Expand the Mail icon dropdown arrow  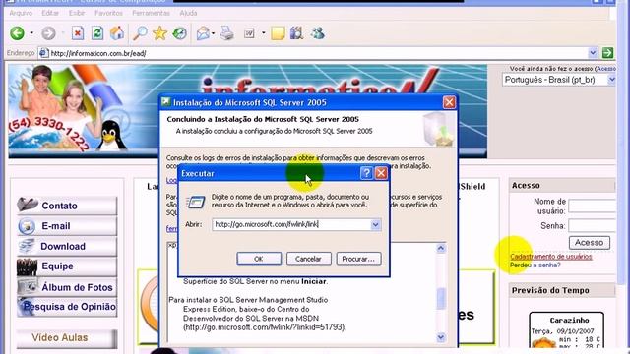point(213,33)
